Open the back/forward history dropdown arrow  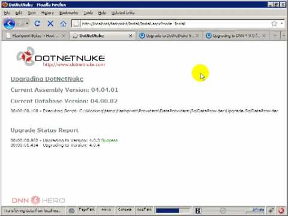[27, 23]
